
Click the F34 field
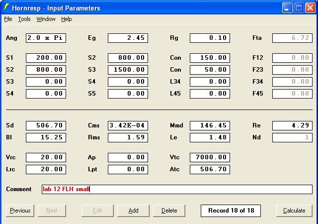(x=292, y=82)
